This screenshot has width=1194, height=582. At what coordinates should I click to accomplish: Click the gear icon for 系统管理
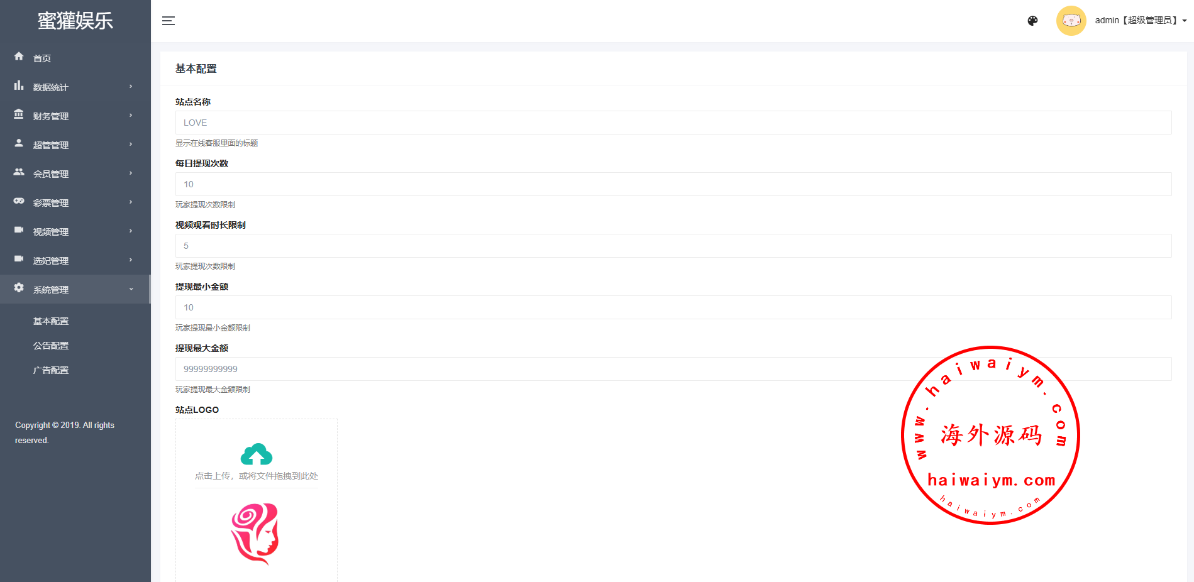click(x=19, y=288)
